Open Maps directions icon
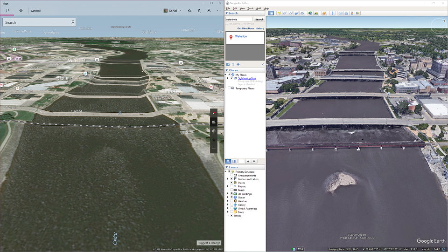The image size is (448, 252). coord(21,11)
